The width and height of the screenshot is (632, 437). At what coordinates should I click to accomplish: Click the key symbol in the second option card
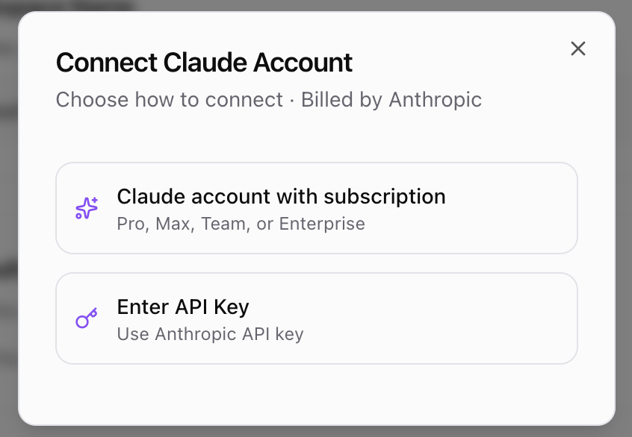click(x=86, y=318)
